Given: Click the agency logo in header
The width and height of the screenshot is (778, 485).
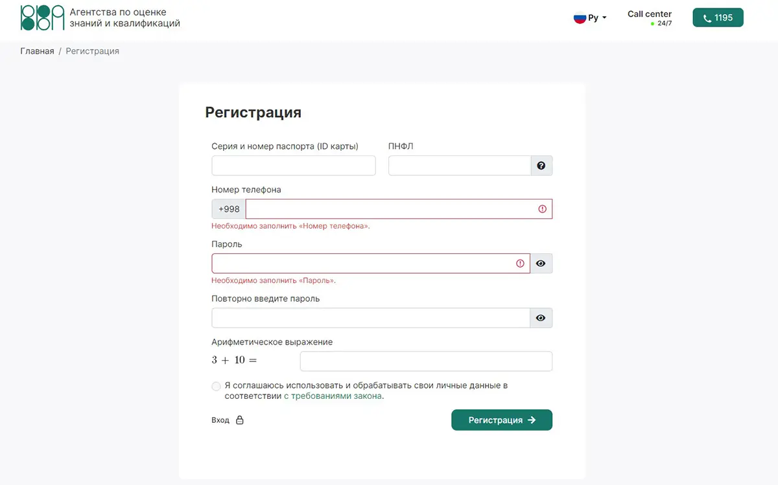Looking at the screenshot, I should pos(42,18).
